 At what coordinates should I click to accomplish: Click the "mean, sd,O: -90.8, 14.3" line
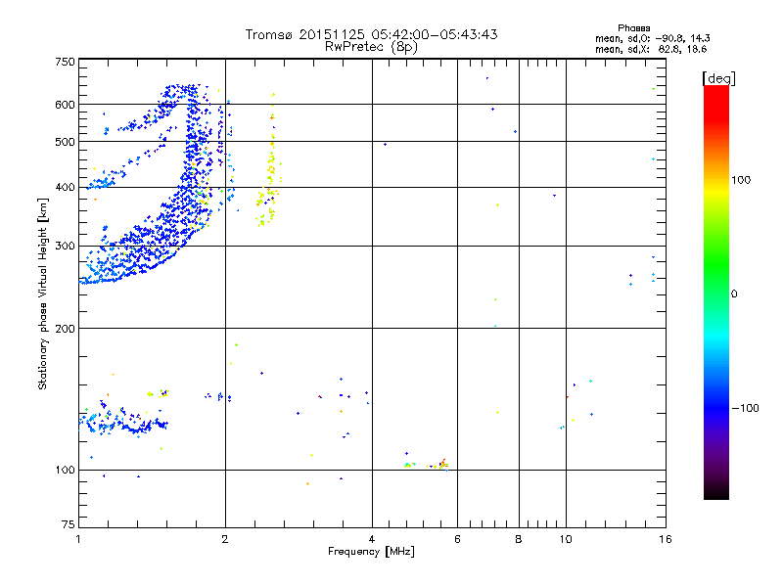(653, 38)
